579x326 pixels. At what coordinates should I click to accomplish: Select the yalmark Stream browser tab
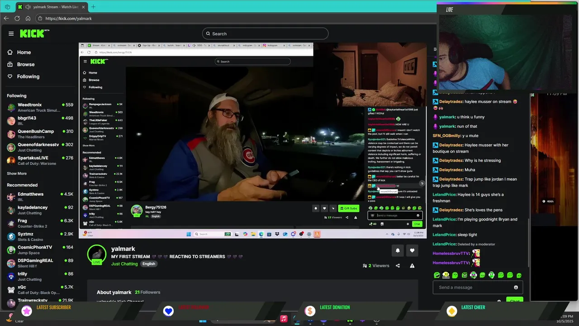52,7
